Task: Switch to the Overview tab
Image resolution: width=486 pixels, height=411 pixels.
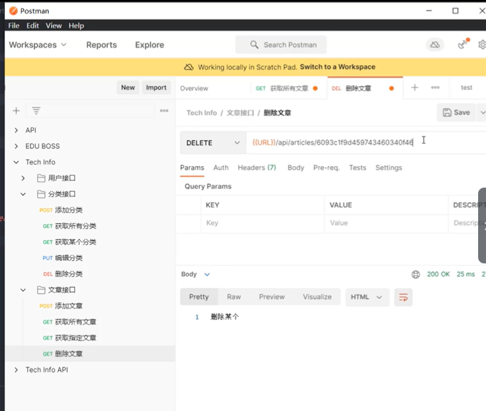Action: (x=194, y=89)
